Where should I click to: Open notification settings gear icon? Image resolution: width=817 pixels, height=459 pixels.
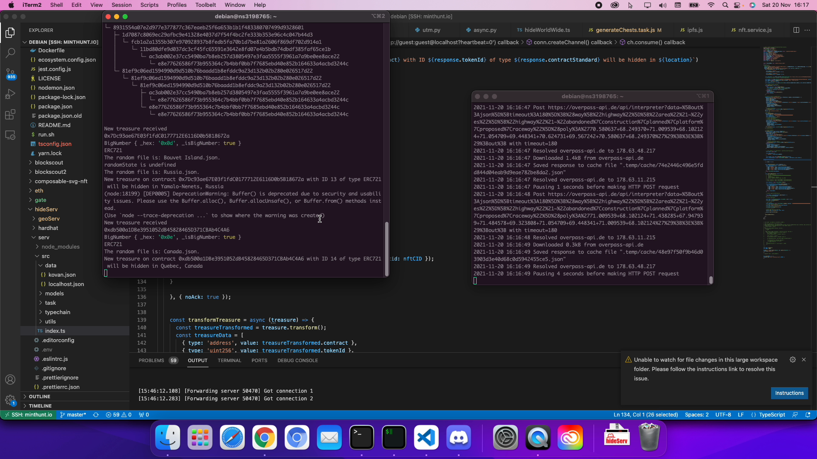pyautogui.click(x=793, y=360)
